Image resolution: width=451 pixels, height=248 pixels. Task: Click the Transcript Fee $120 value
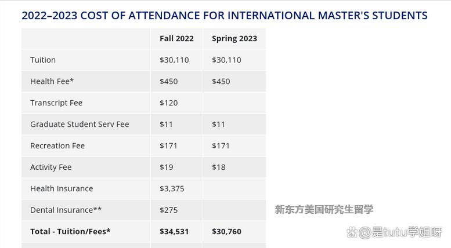click(x=168, y=103)
